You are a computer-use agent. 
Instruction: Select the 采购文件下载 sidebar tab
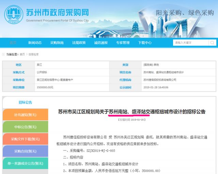[25, 139]
